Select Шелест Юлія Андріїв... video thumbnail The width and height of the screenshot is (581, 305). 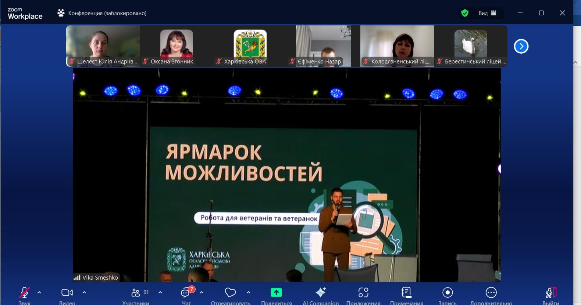tap(103, 46)
